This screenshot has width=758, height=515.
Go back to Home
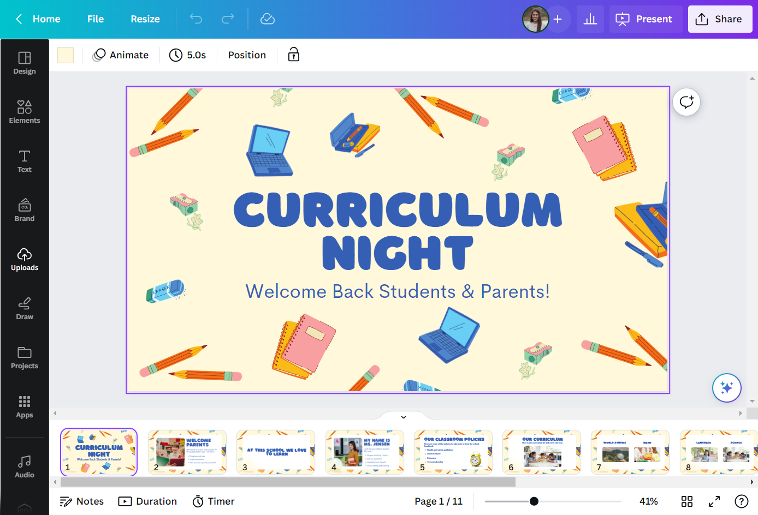38,19
